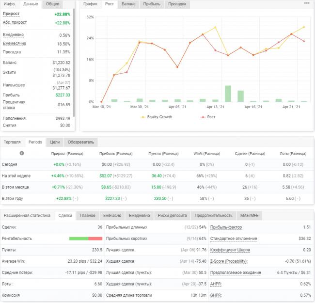Select the Торговля tab
315x303 pixels.
pos(12,142)
